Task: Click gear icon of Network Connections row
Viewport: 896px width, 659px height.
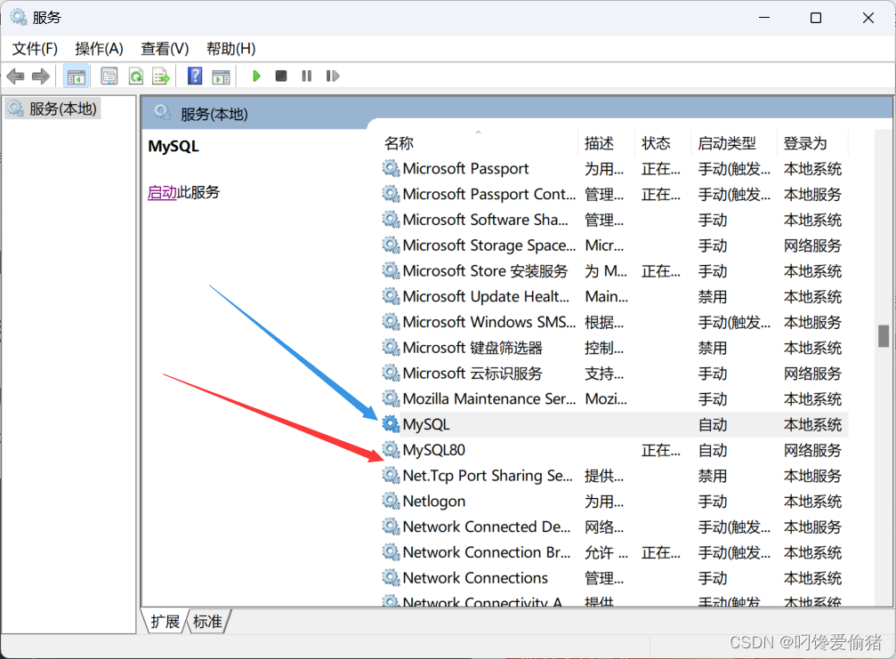Action: 391,578
